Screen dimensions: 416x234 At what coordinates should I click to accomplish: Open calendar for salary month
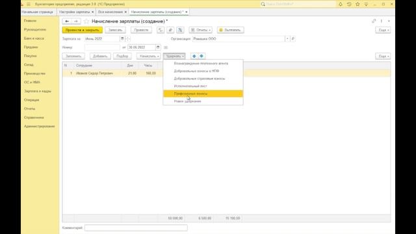[122, 39]
